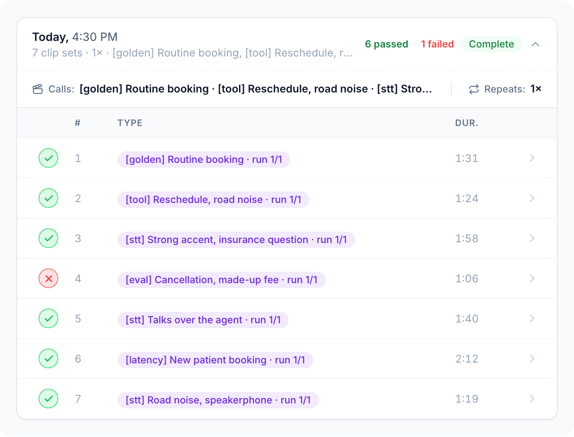Viewport: 574px width, 437px height.
Task: Collapse the Today 4:30 PM run card
Action: 535,44
